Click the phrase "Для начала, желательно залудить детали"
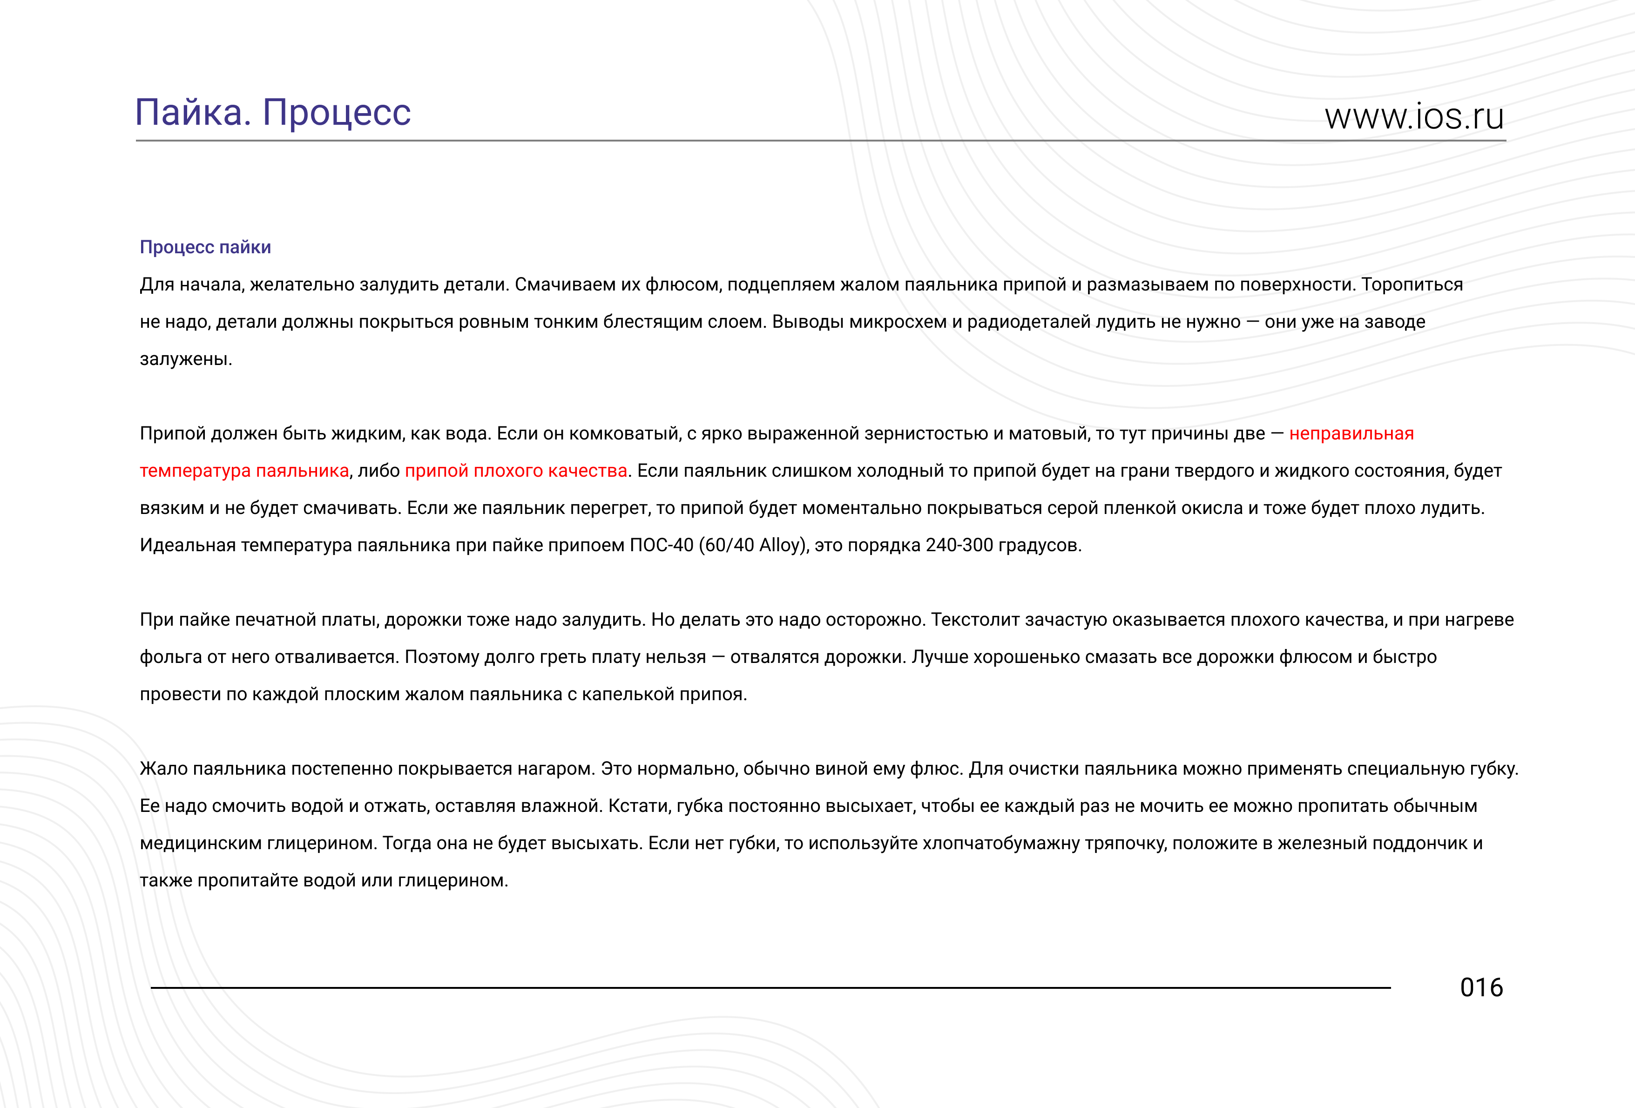 tap(324, 284)
